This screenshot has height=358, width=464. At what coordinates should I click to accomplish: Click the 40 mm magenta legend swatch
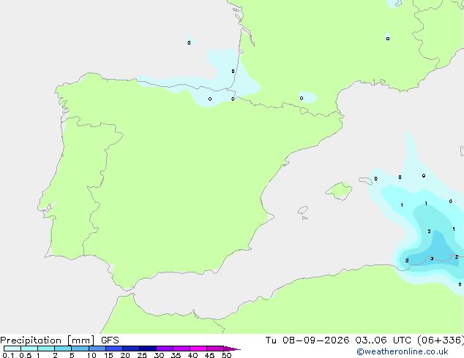click(198, 349)
